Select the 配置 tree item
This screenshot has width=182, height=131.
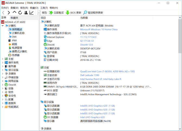(x=9, y=99)
